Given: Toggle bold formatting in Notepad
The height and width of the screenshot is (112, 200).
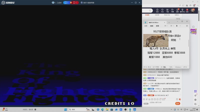Looking at the screenshot, I should tap(177, 26).
